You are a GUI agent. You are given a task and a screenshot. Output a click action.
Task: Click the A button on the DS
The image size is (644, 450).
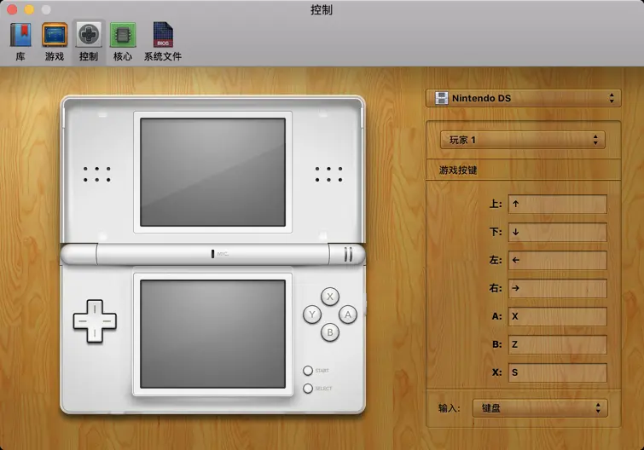tap(348, 314)
